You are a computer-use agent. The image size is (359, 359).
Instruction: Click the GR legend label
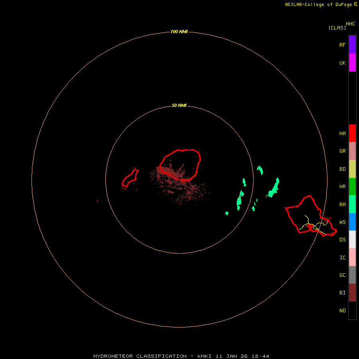pos(342,151)
